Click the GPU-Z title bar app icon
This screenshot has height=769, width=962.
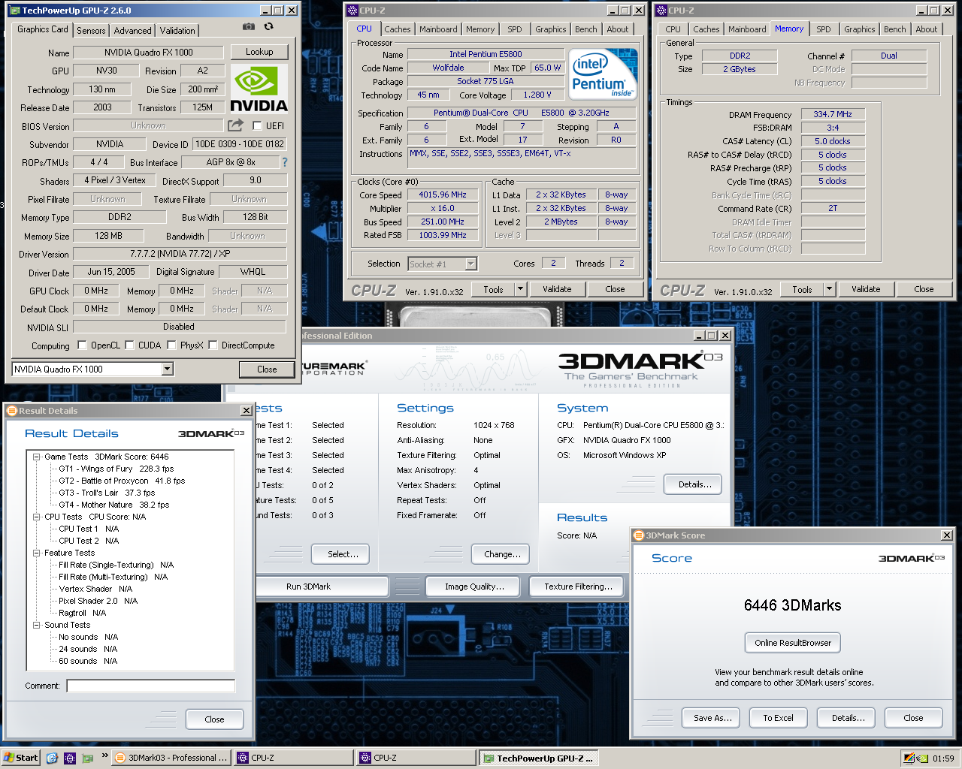pos(14,11)
